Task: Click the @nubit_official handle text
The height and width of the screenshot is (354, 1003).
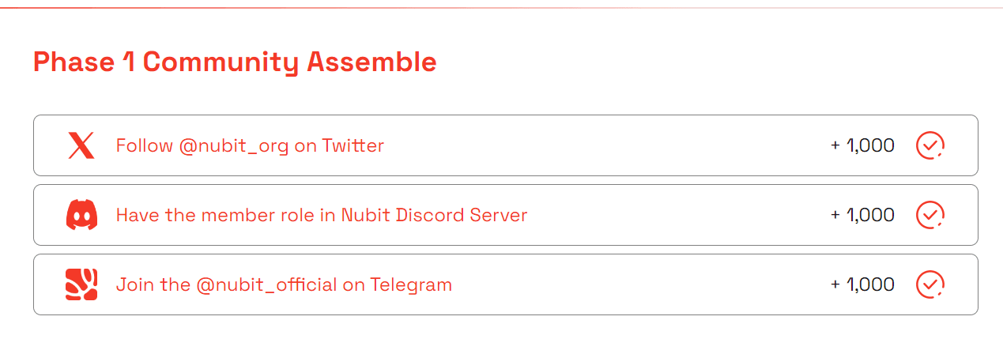Action: coord(266,285)
